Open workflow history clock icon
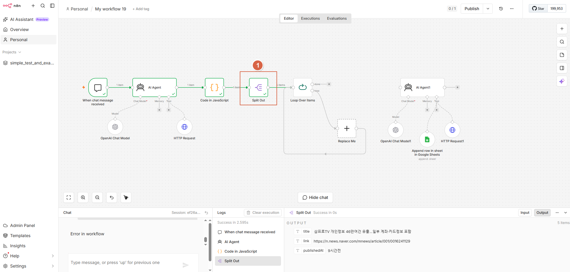 pyautogui.click(x=501, y=9)
